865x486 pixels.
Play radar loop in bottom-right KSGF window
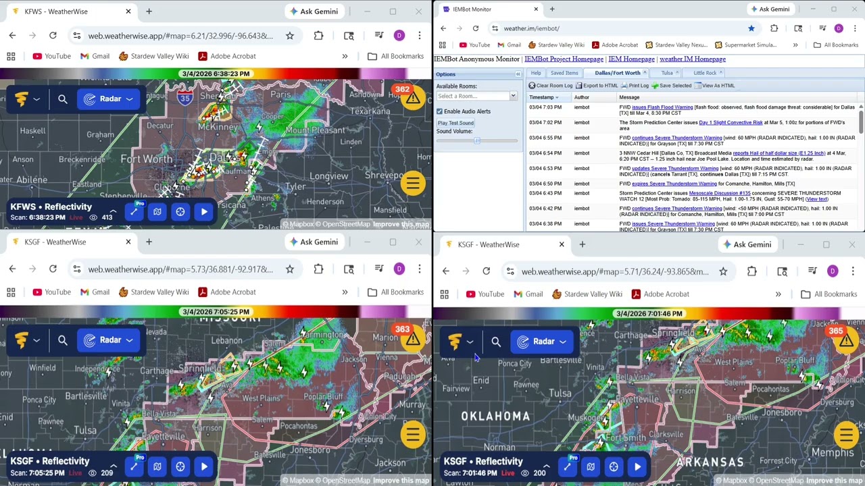637,466
